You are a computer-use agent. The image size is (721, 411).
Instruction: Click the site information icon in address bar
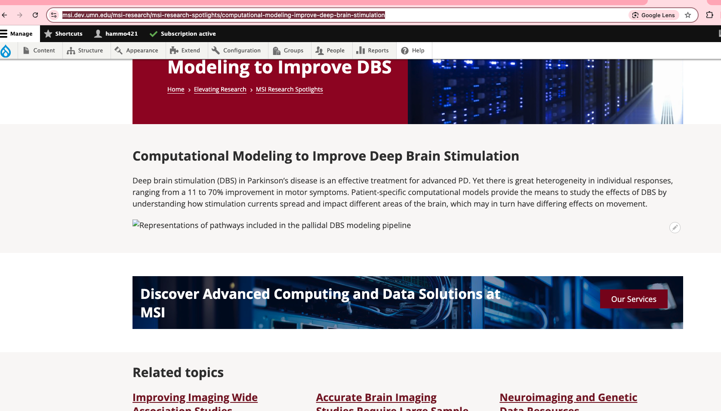coord(54,15)
